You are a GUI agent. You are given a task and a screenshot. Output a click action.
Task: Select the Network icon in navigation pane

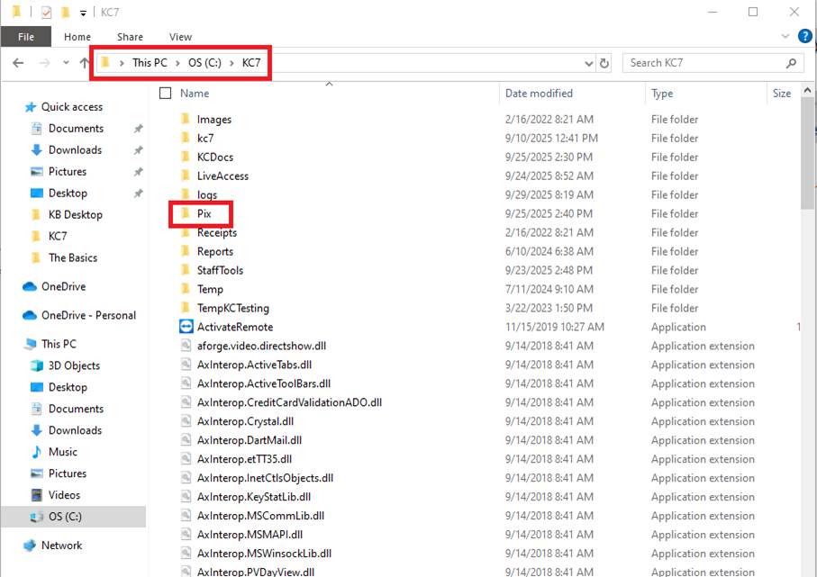click(30, 545)
